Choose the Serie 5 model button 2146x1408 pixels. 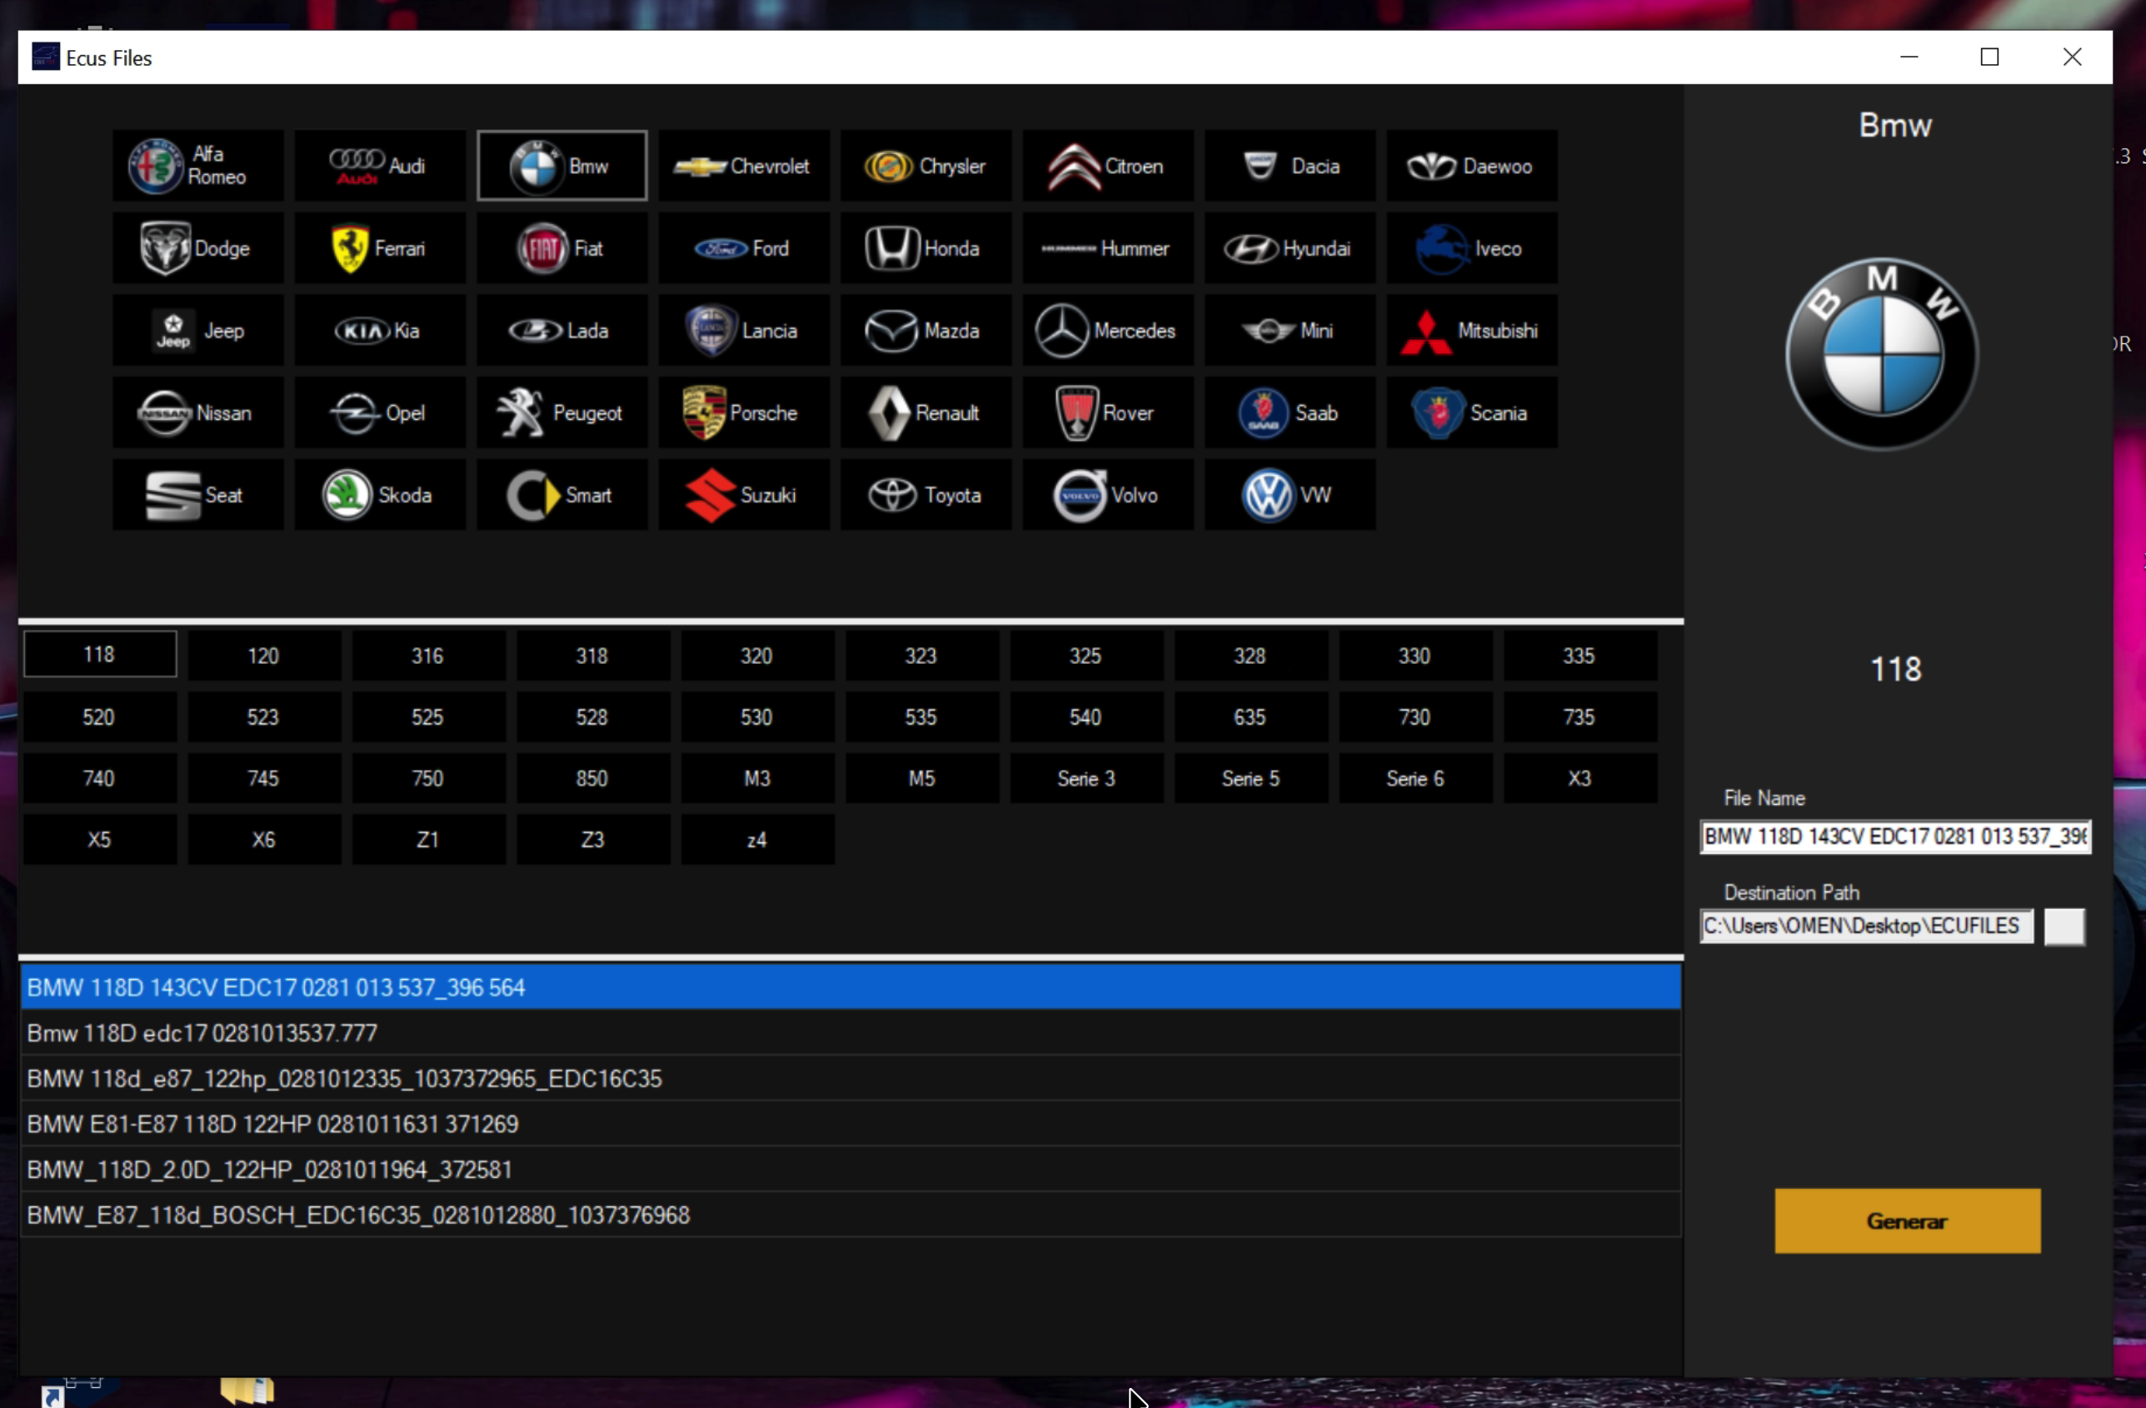1250,778
